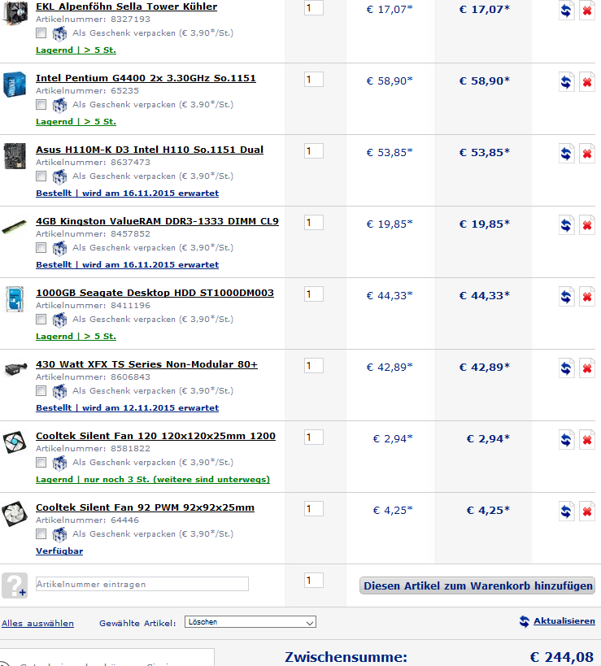Open 430 Watt XFX TS Series link
This screenshot has width=601, height=666.
(x=146, y=364)
